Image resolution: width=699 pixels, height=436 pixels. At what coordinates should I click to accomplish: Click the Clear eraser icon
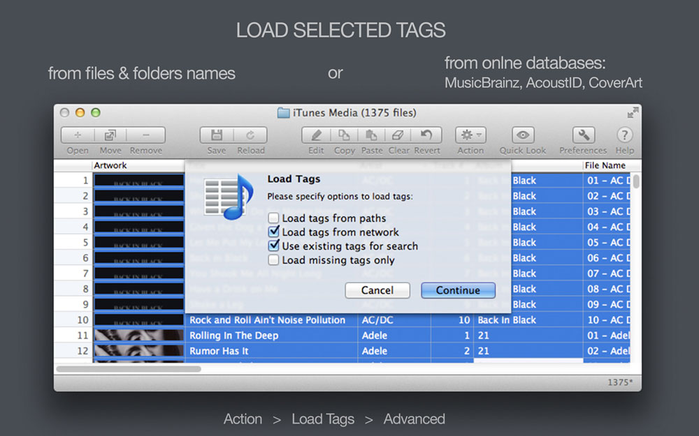pyautogui.click(x=398, y=135)
